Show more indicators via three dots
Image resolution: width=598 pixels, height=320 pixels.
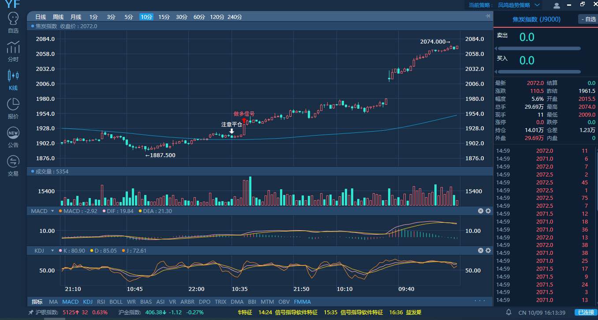(x=480, y=302)
